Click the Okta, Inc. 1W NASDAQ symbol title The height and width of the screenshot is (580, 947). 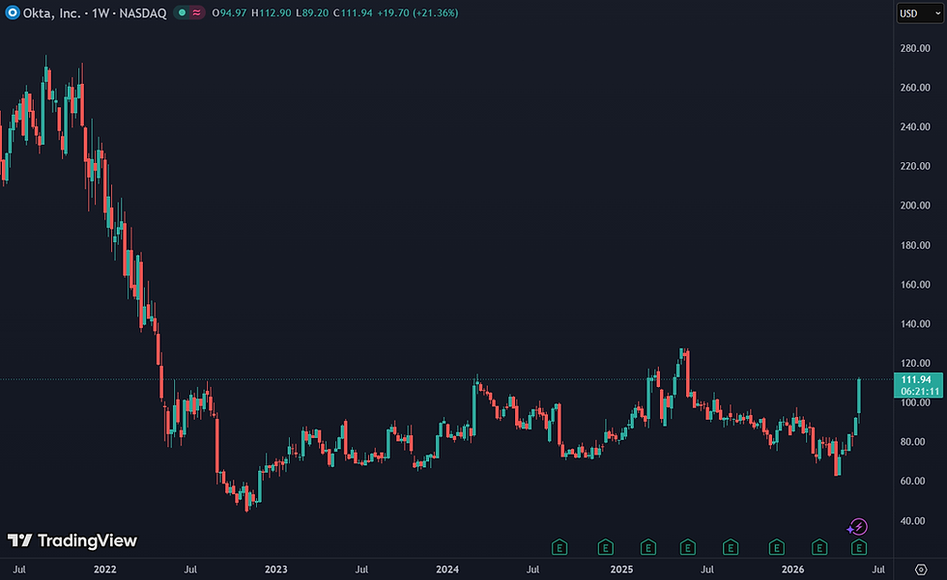(95, 13)
